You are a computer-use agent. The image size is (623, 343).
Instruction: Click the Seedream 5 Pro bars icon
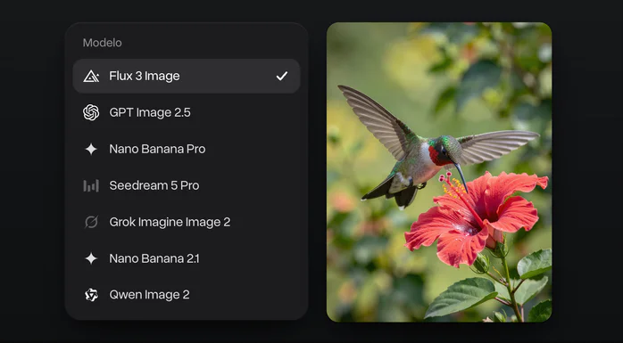pyautogui.click(x=91, y=185)
